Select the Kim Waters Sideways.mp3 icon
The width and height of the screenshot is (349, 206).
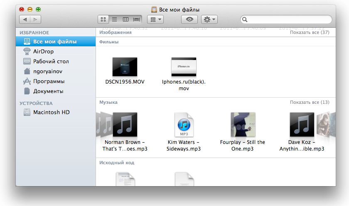(x=184, y=125)
